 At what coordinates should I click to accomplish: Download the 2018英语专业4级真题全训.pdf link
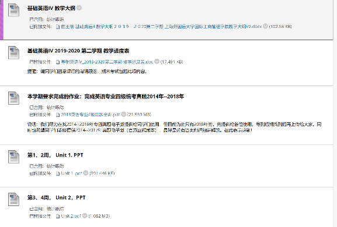pyautogui.click(x=91, y=115)
